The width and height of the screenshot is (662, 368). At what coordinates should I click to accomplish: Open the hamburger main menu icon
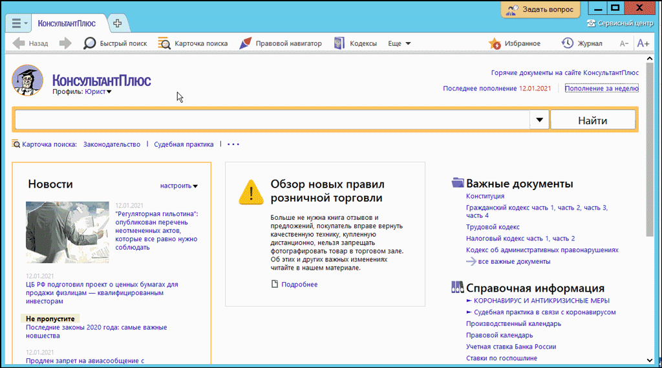click(x=16, y=23)
